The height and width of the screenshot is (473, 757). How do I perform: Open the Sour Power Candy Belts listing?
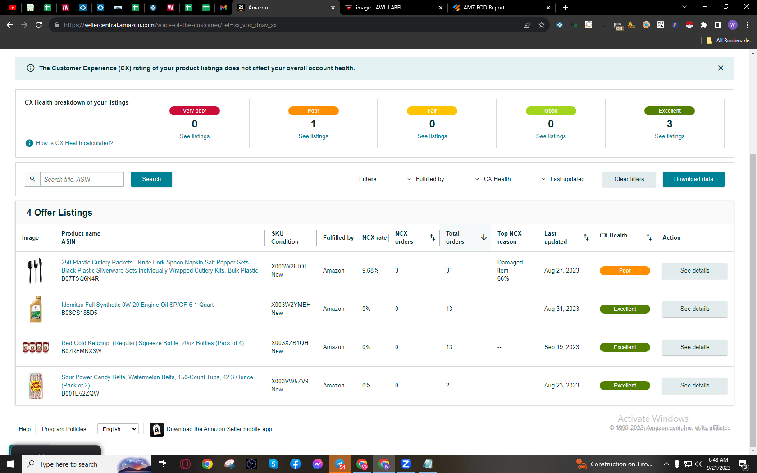[157, 381]
